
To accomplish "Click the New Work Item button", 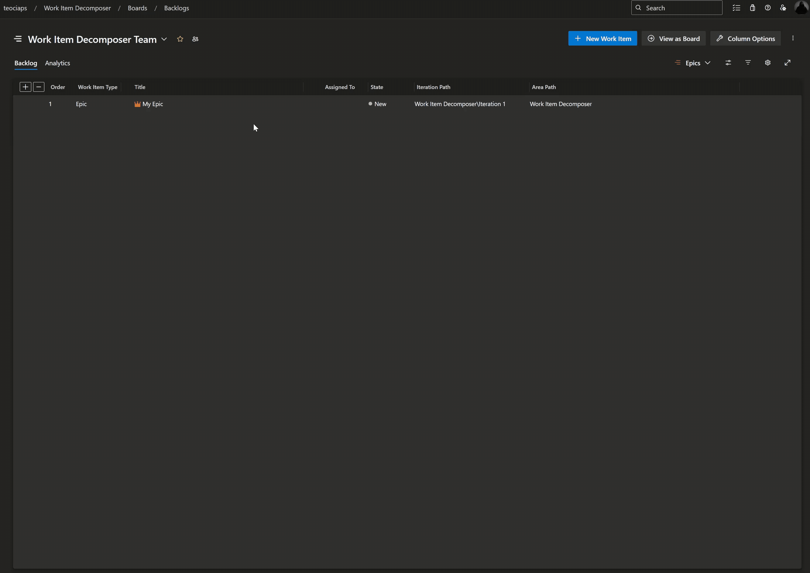I will point(602,39).
